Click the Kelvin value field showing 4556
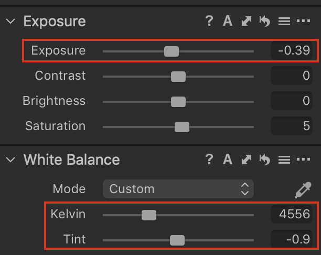The width and height of the screenshot is (321, 255). (x=292, y=214)
